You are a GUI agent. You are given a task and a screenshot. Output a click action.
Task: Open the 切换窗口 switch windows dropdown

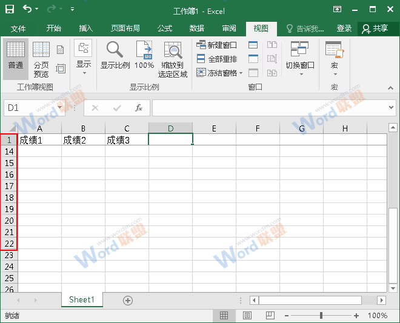point(300,58)
